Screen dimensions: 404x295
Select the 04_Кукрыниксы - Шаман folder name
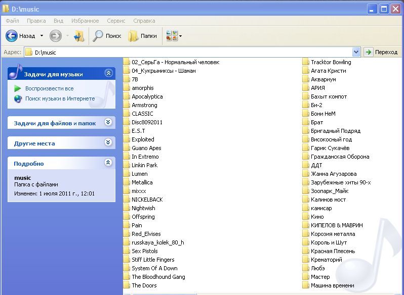(x=164, y=71)
